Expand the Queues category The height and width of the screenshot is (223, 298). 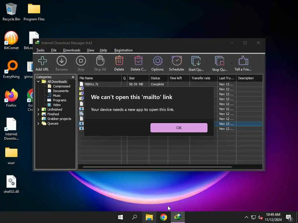click(x=38, y=123)
